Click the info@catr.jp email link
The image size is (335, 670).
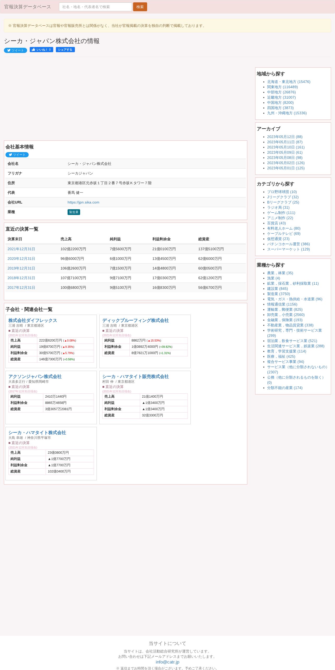pyautogui.click(x=167, y=662)
